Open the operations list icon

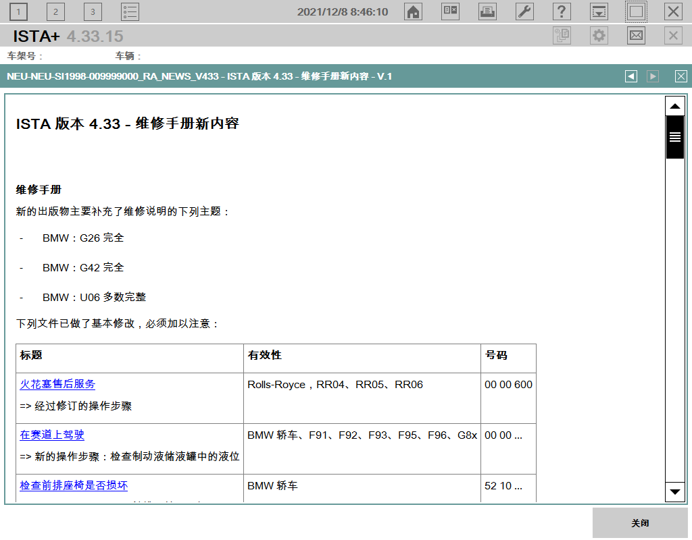[130, 12]
